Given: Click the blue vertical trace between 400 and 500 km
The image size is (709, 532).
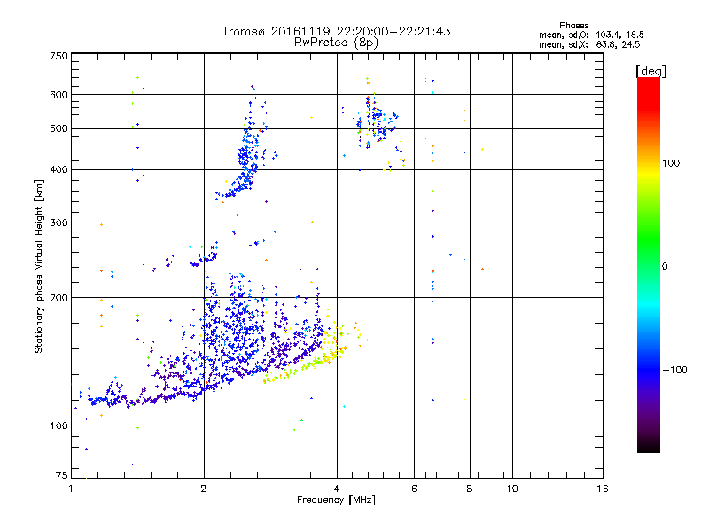Looking at the screenshot, I should click(x=246, y=153).
